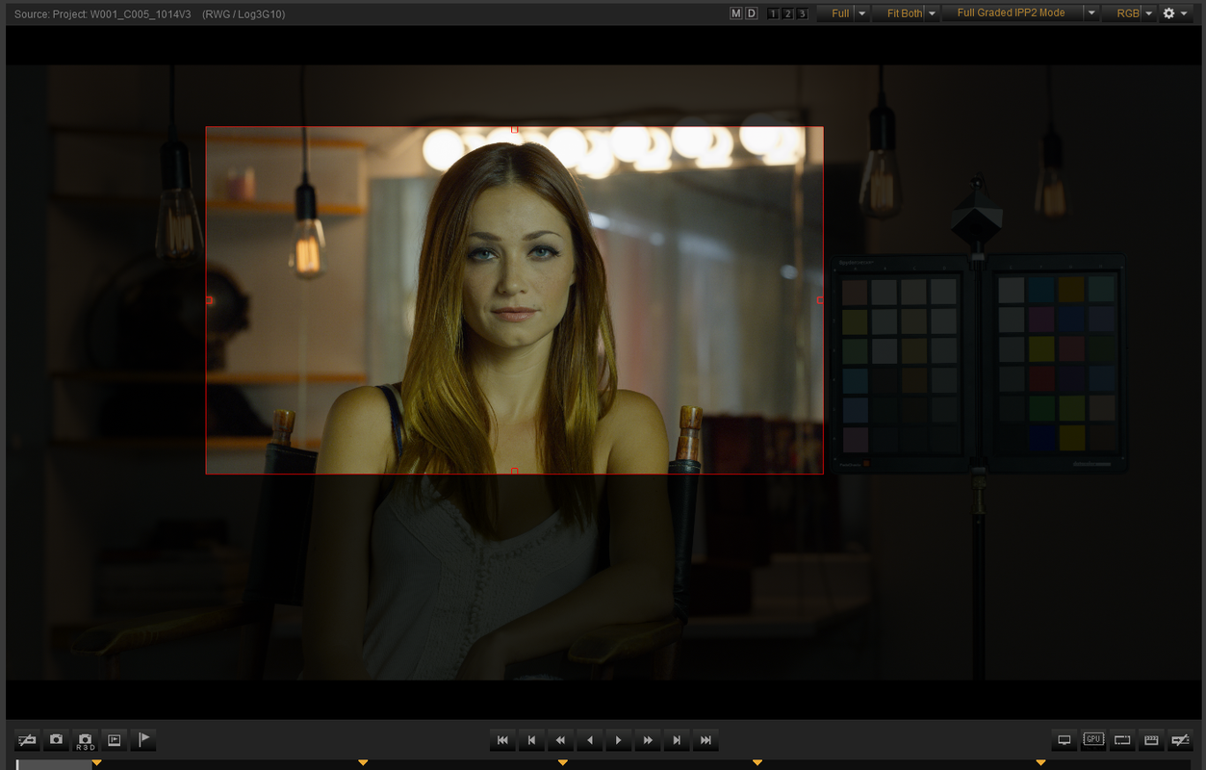This screenshot has width=1206, height=770.
Task: Toggle the loop playback icon
Action: click(1122, 740)
